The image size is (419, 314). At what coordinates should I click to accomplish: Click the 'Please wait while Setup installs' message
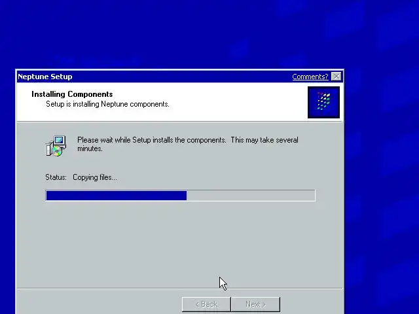click(x=188, y=144)
